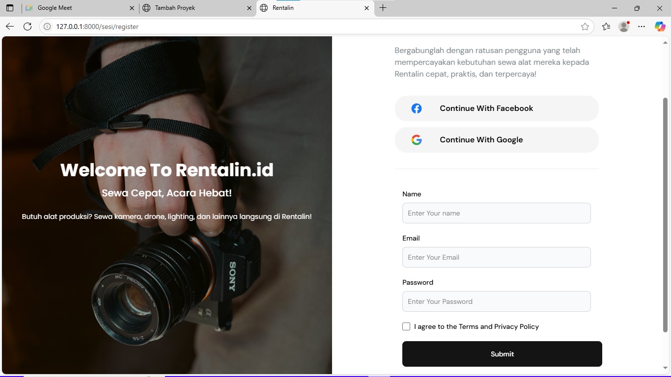Viewport: 671px width, 377px height.
Task: Open browser settings and more menu
Action: 642,27
